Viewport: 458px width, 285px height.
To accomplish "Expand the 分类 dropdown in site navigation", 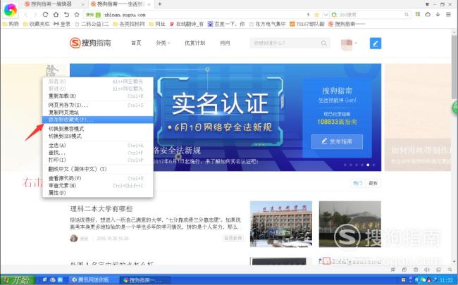I will (x=163, y=43).
